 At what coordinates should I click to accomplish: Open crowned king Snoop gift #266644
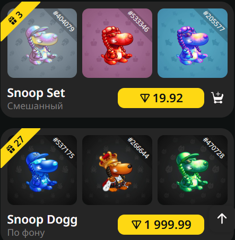pyautogui.click(x=117, y=170)
